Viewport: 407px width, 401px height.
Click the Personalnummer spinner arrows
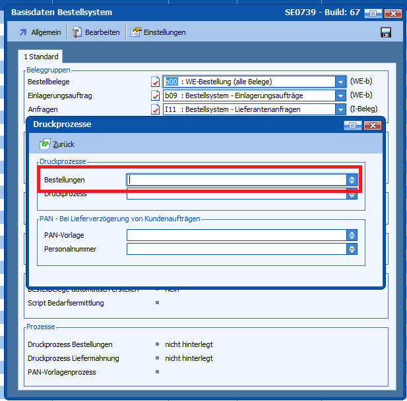pyautogui.click(x=352, y=250)
